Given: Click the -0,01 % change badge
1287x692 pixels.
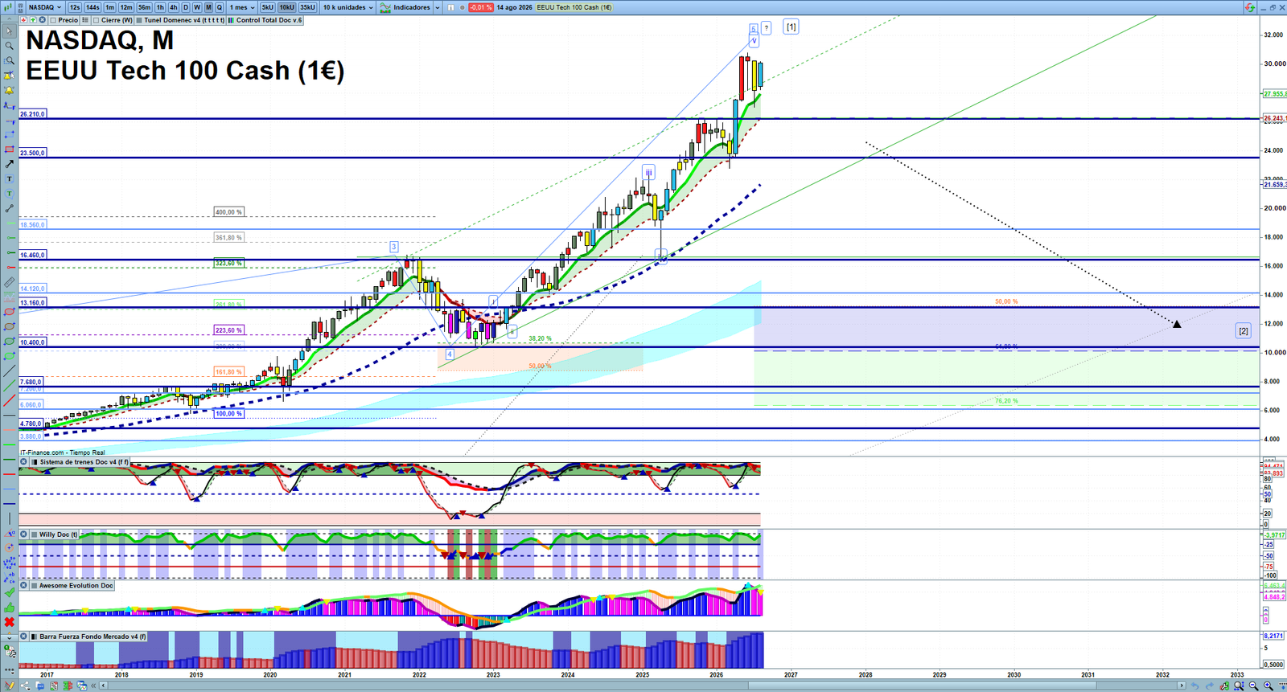Looking at the screenshot, I should click(480, 7).
